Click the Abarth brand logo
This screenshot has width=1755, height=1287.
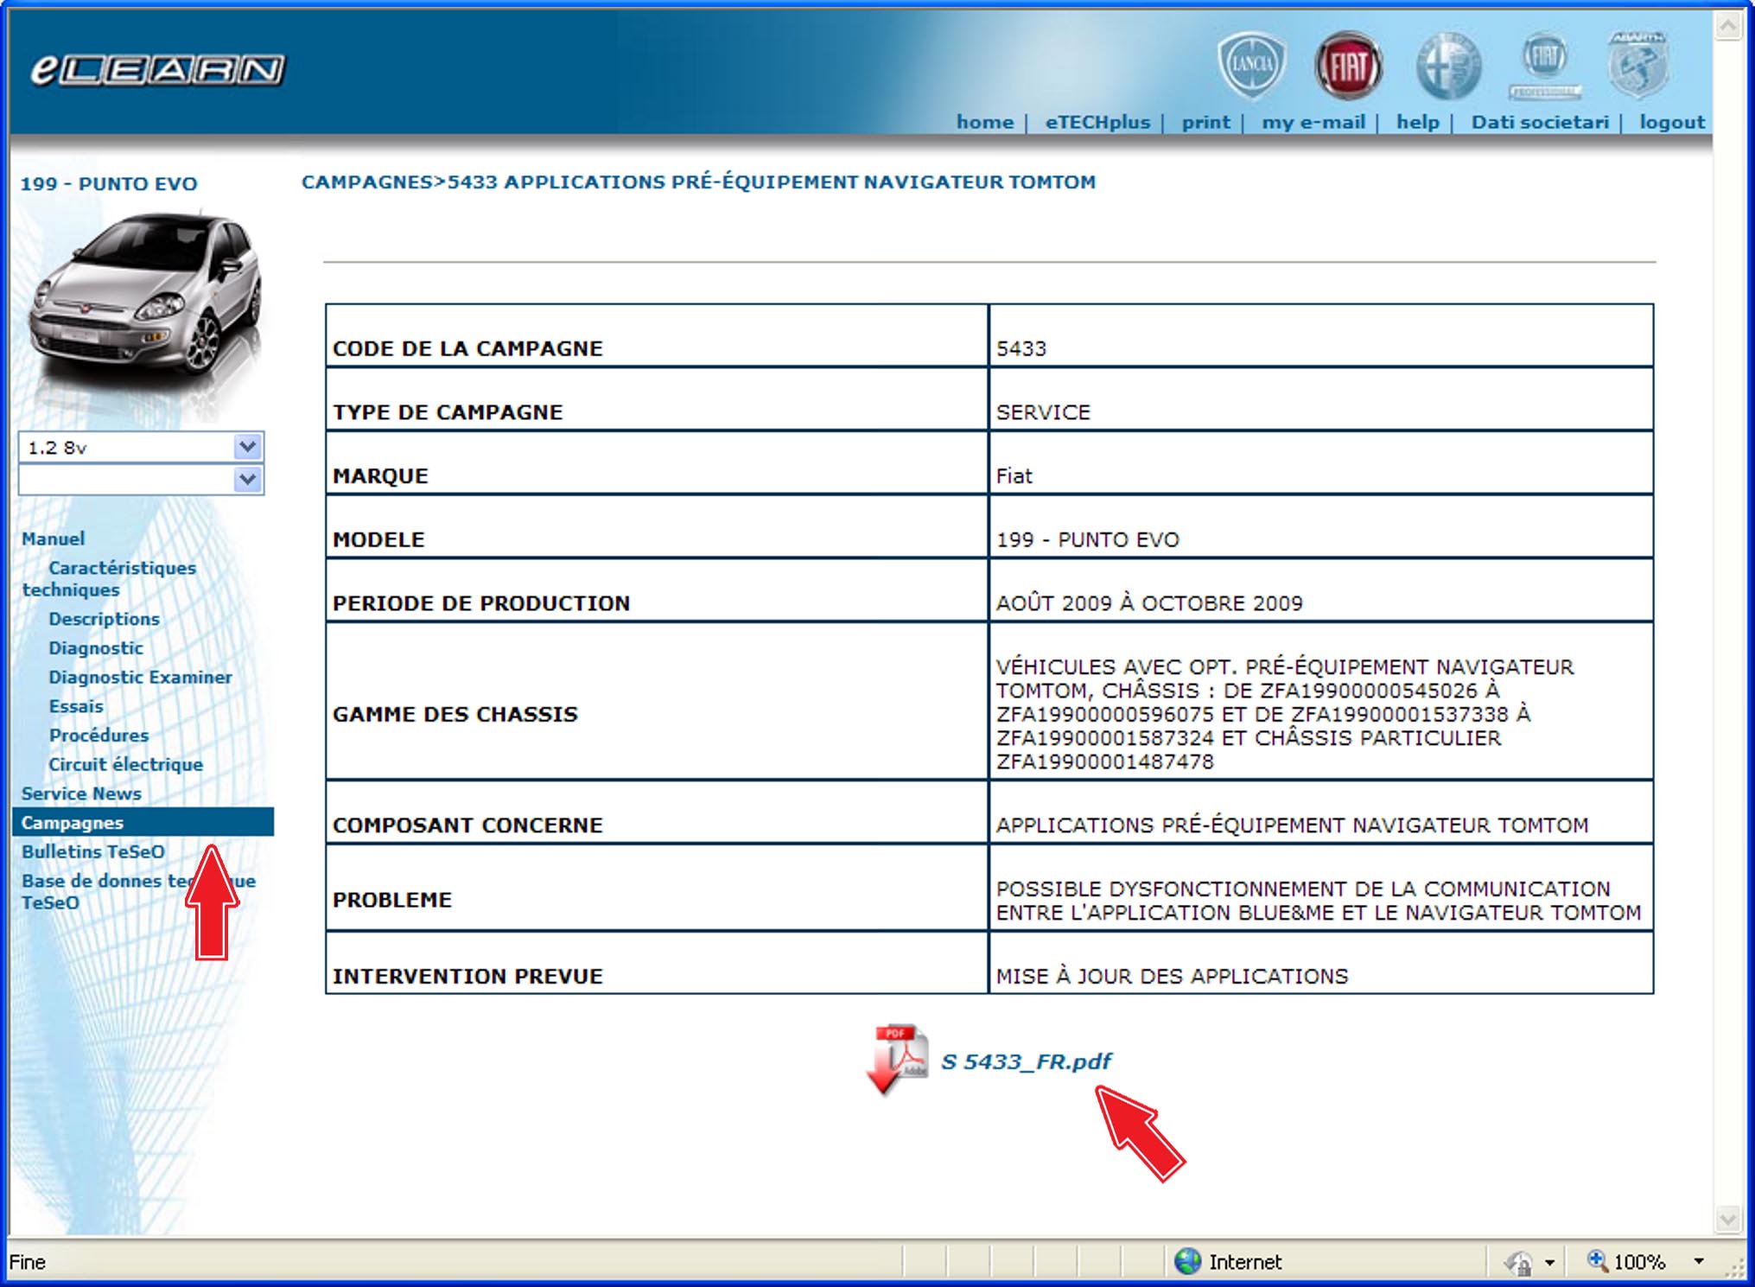[1640, 62]
